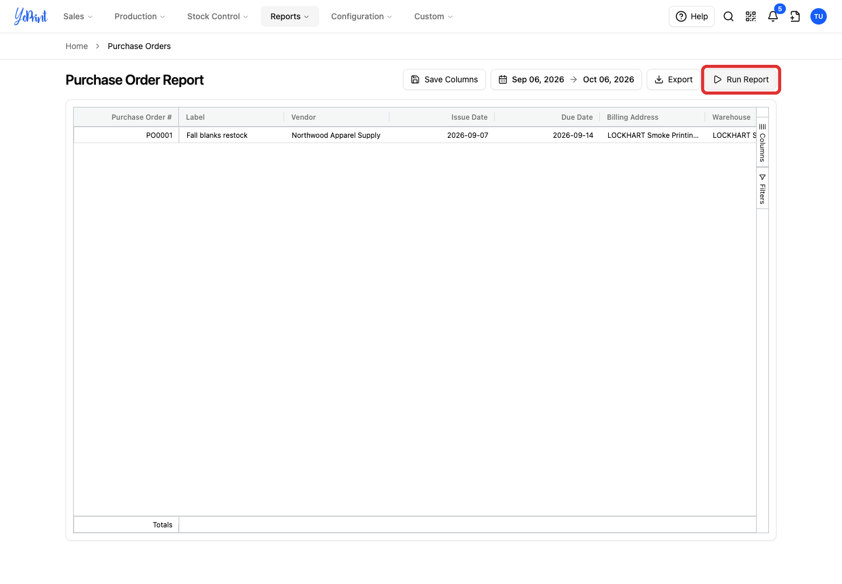Open the QR code scanner icon
Image resolution: width=842 pixels, height=584 pixels.
click(751, 16)
